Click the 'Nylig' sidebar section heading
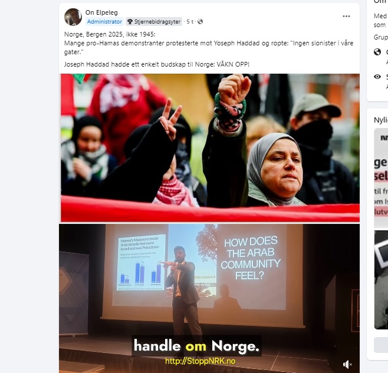The height and width of the screenshot is (373, 388). tap(381, 120)
